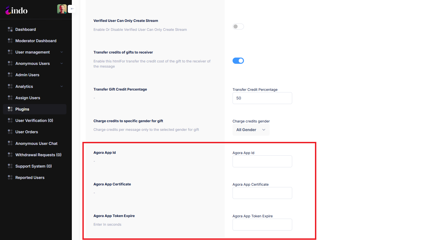Click the Moderator Dashboard sidebar icon

click(x=10, y=41)
